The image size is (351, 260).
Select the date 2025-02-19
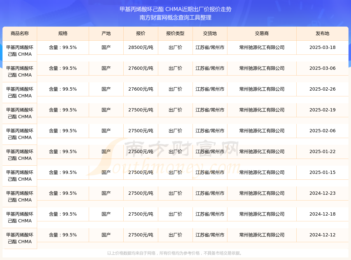coord(322,110)
